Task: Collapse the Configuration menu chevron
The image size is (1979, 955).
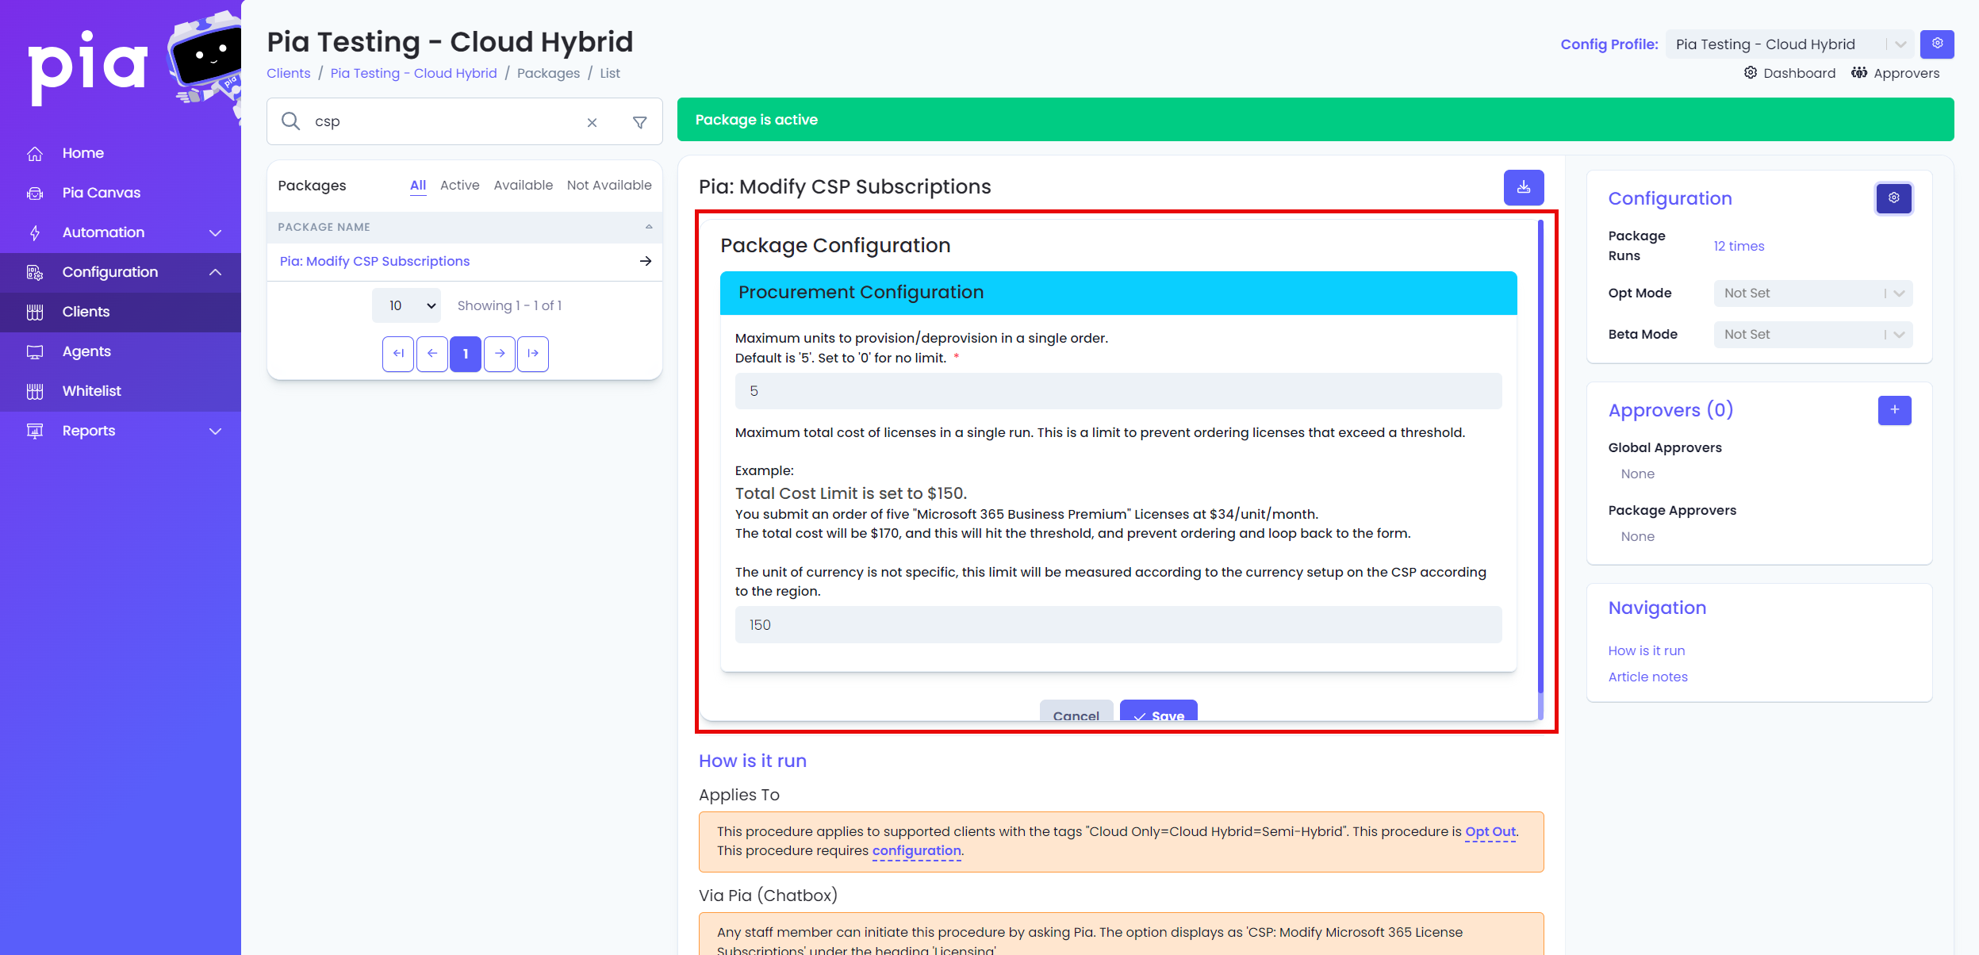Action: pyautogui.click(x=215, y=272)
